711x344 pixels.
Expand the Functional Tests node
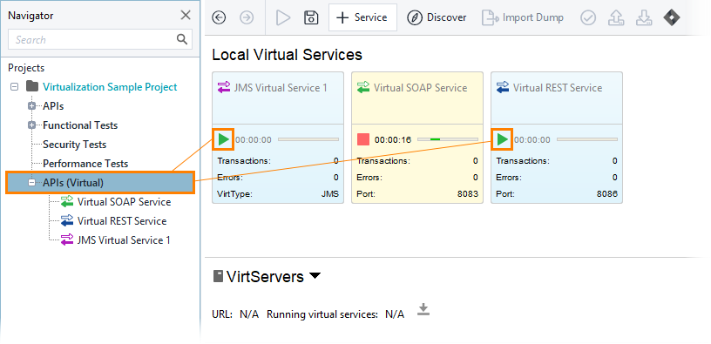(31, 125)
